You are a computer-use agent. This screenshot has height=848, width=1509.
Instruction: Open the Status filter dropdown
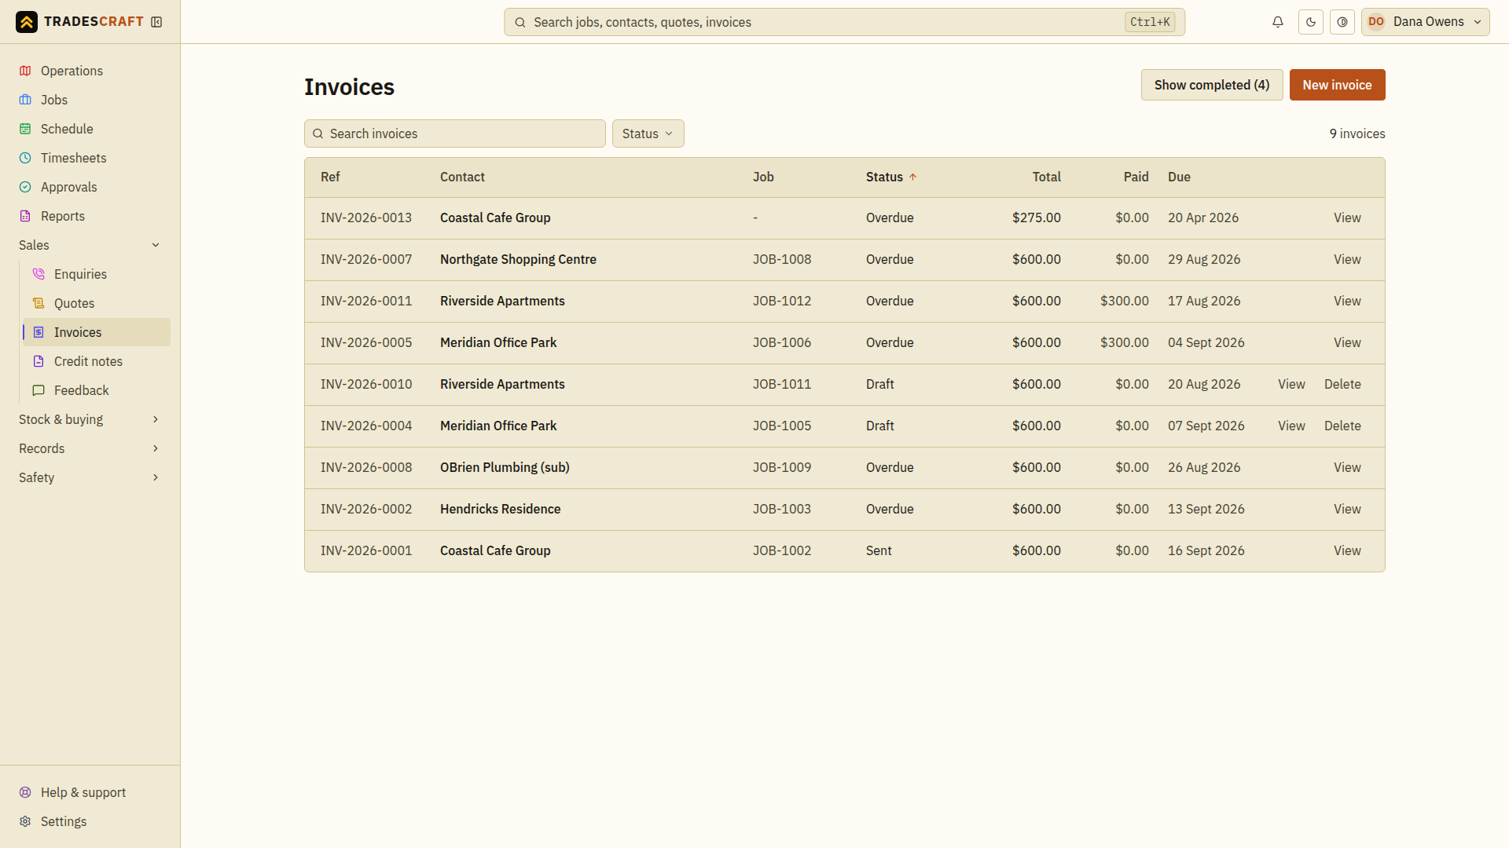click(648, 133)
